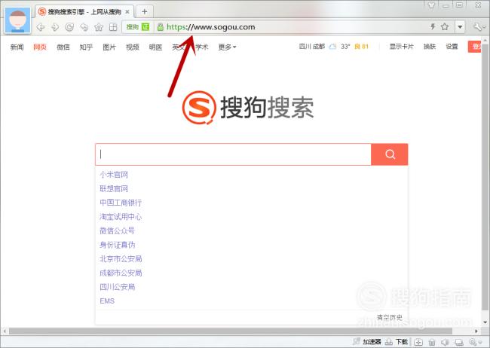Click the horizontal scrollbar right arrow

476,331
